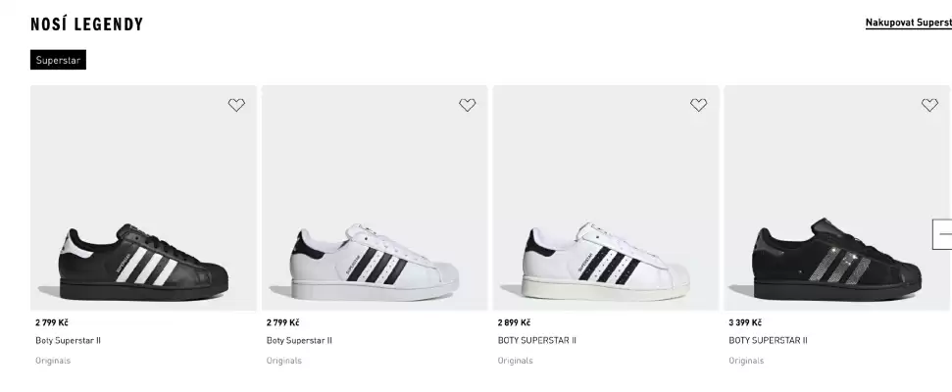Favorite the white 2 799 Kč Superstar II

click(x=468, y=105)
